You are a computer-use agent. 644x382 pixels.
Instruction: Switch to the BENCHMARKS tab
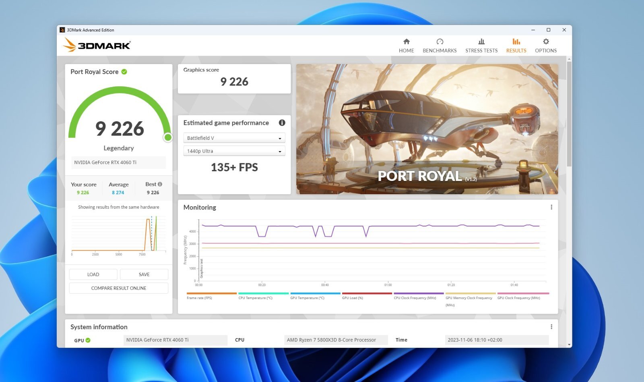440,51
